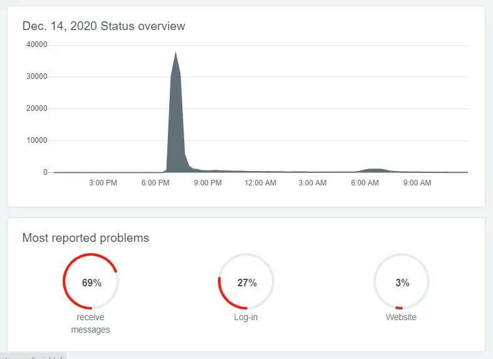The height and width of the screenshot is (359, 493).
Task: Click the 9:00 AM axis label
Action: (x=417, y=183)
